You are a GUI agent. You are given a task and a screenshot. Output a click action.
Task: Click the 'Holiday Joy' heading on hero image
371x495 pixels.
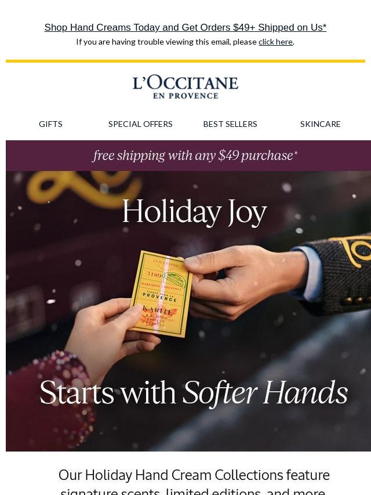coord(195,212)
